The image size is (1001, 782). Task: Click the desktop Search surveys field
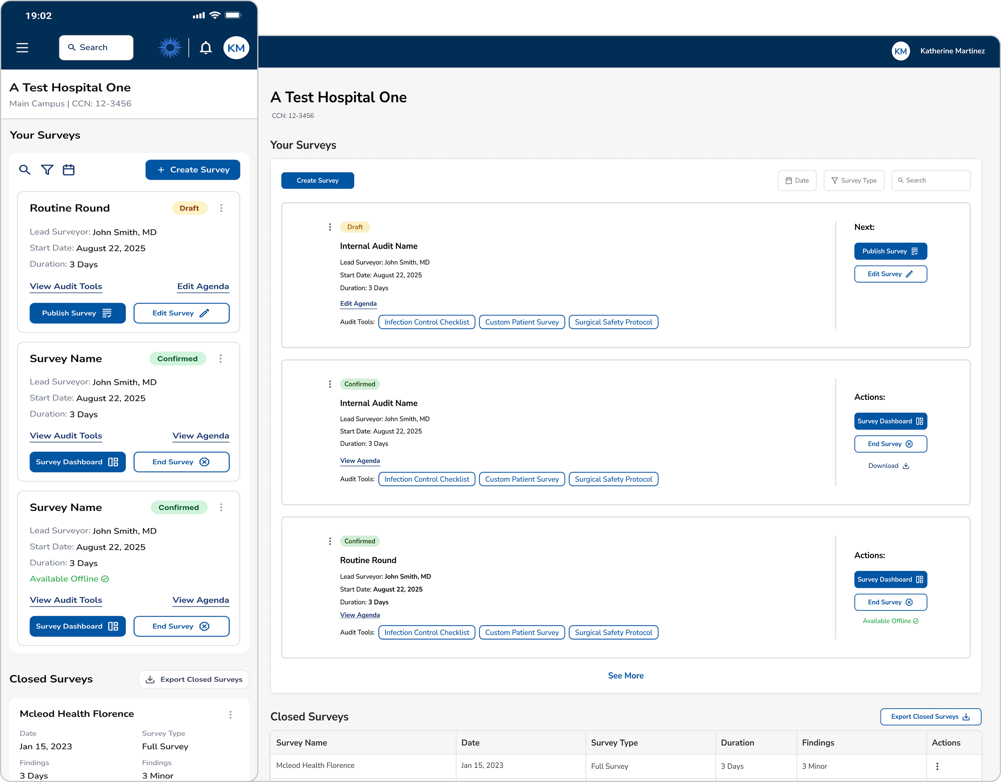931,180
